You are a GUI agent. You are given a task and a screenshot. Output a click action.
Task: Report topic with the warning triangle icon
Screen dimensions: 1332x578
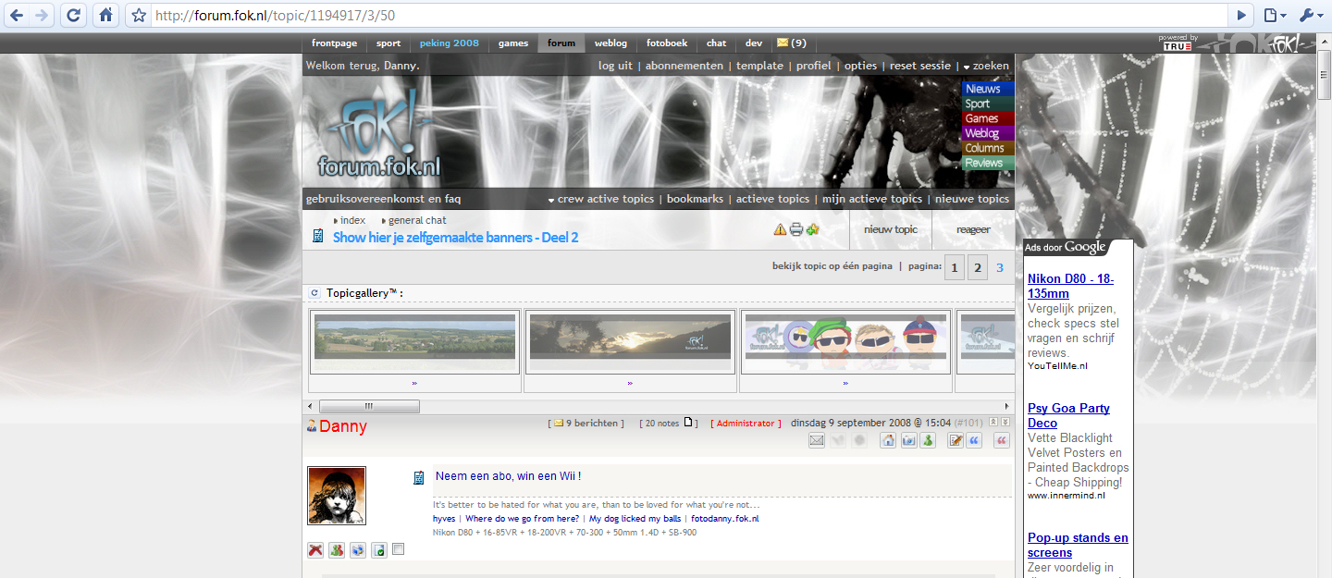[x=780, y=229]
